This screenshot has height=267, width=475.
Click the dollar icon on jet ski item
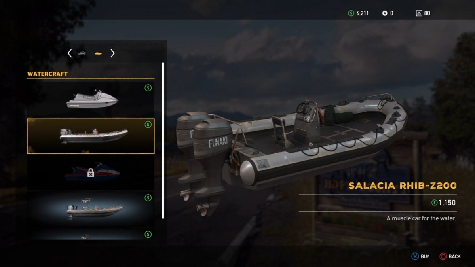148,88
